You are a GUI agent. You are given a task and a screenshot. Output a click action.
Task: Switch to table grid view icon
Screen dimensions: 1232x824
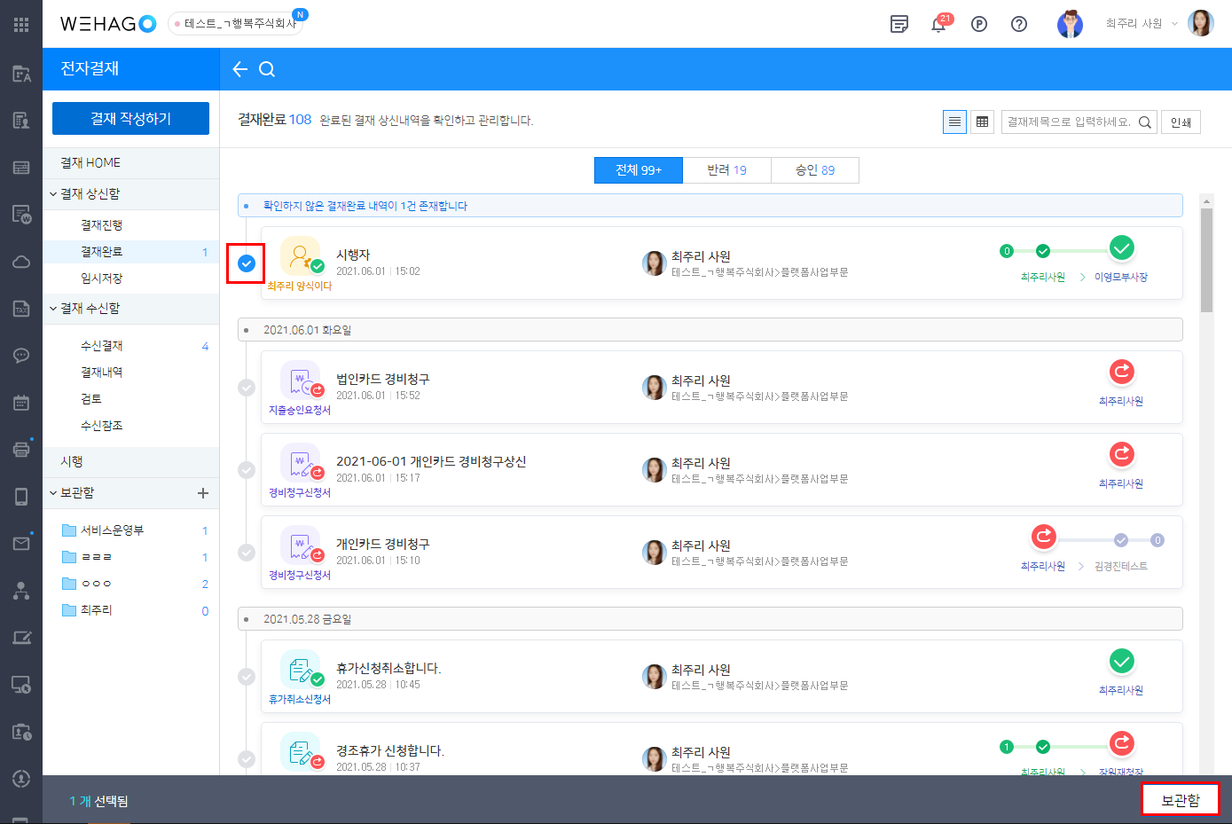[982, 122]
